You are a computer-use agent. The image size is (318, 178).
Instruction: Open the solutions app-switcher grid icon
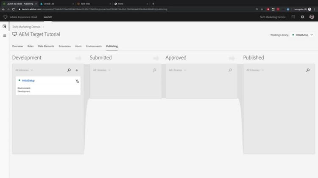(293, 17)
